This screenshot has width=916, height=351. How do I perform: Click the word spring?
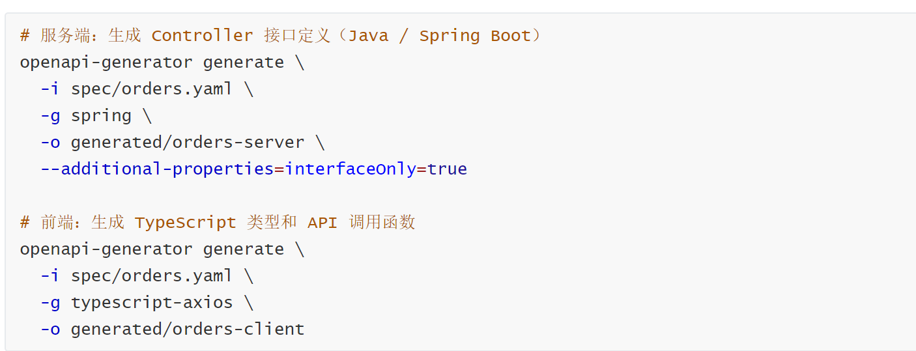tap(101, 116)
